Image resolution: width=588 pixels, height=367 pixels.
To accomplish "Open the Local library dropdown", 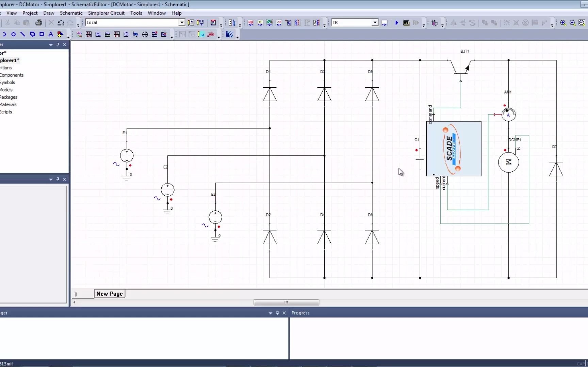I will [182, 22].
